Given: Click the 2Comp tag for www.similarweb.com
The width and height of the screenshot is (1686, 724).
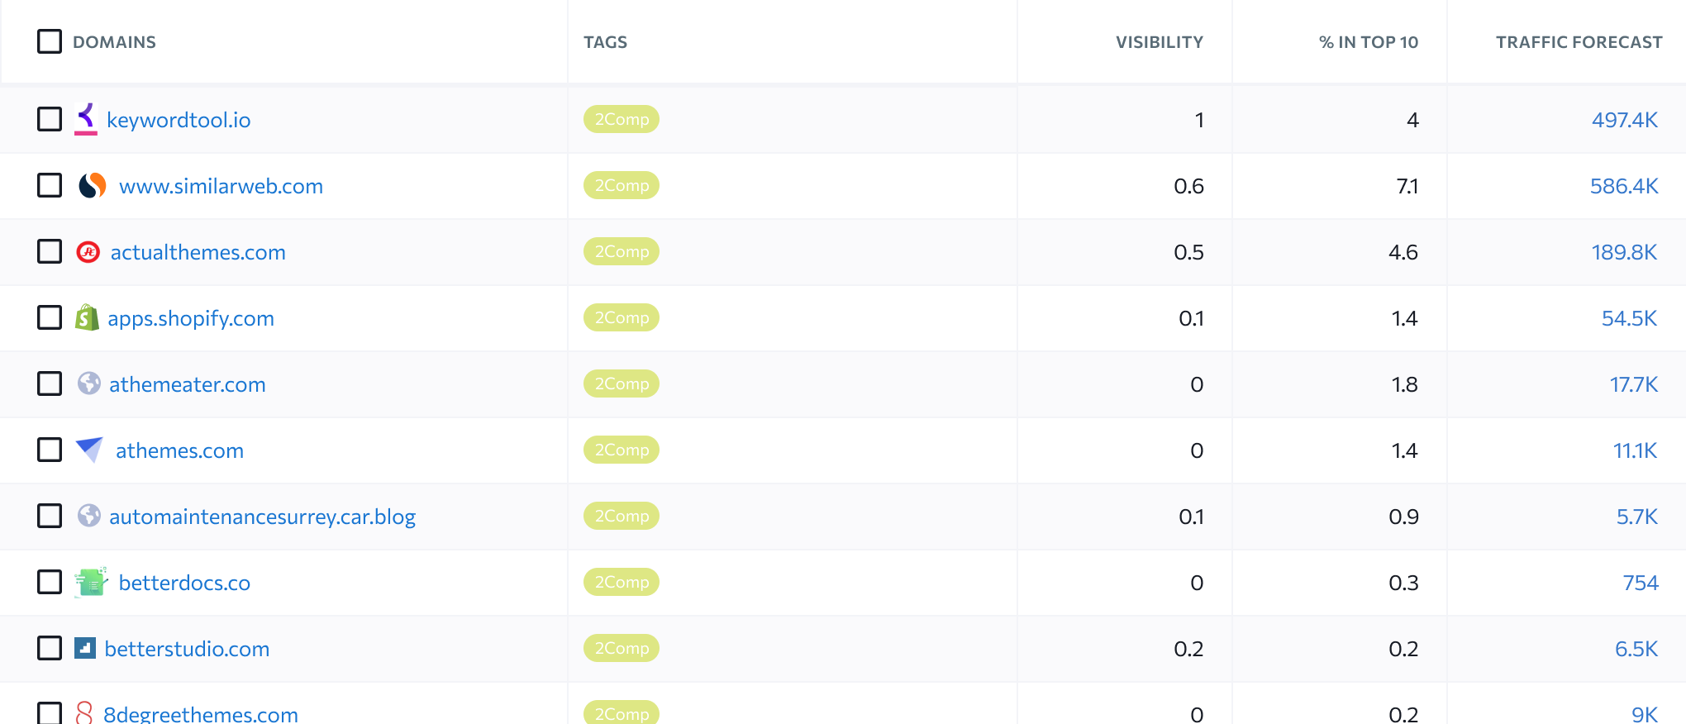Looking at the screenshot, I should tap(622, 185).
